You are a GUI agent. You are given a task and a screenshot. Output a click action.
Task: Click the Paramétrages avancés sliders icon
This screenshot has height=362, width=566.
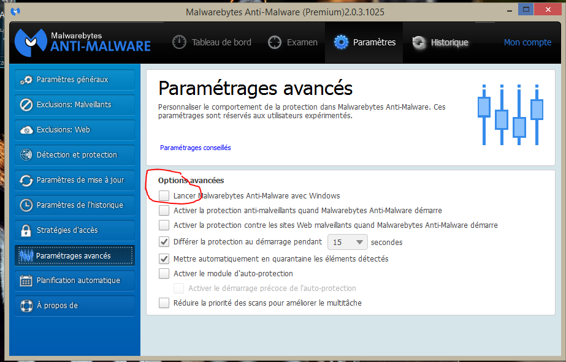click(26, 255)
